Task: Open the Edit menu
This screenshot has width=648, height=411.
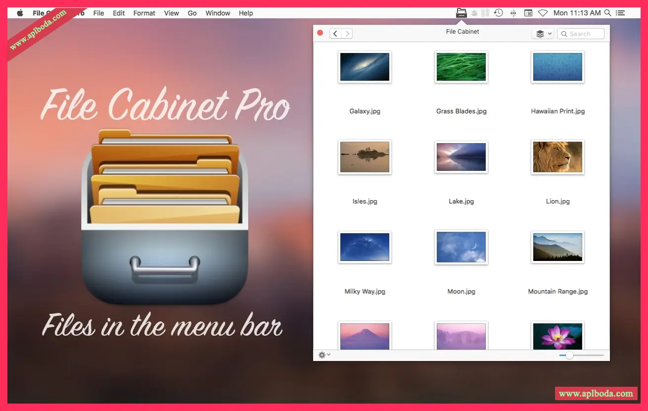Action: (x=119, y=13)
